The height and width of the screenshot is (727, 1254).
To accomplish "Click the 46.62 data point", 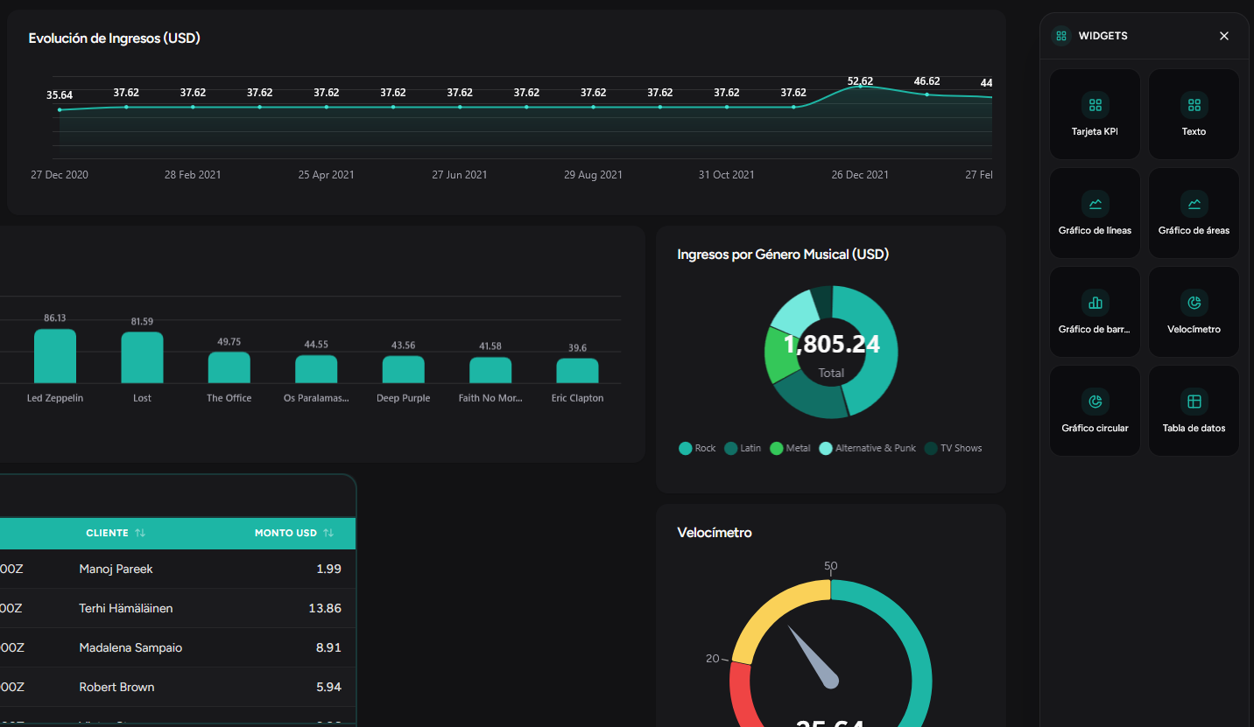I will point(926,94).
